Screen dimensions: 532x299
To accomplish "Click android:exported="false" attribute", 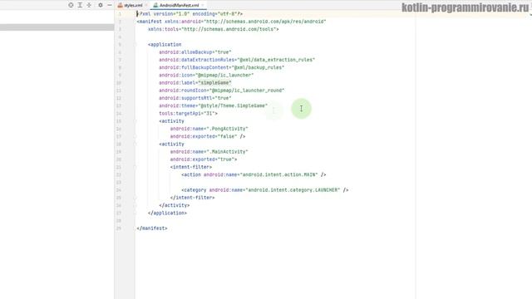I will pos(204,136).
